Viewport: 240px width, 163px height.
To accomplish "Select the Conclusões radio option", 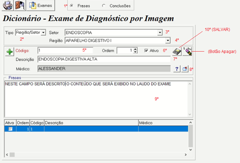I will (104, 6).
